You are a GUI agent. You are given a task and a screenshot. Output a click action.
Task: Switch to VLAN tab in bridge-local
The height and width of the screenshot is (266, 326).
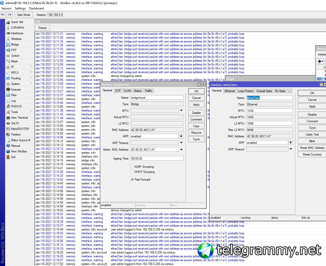tap(127, 91)
